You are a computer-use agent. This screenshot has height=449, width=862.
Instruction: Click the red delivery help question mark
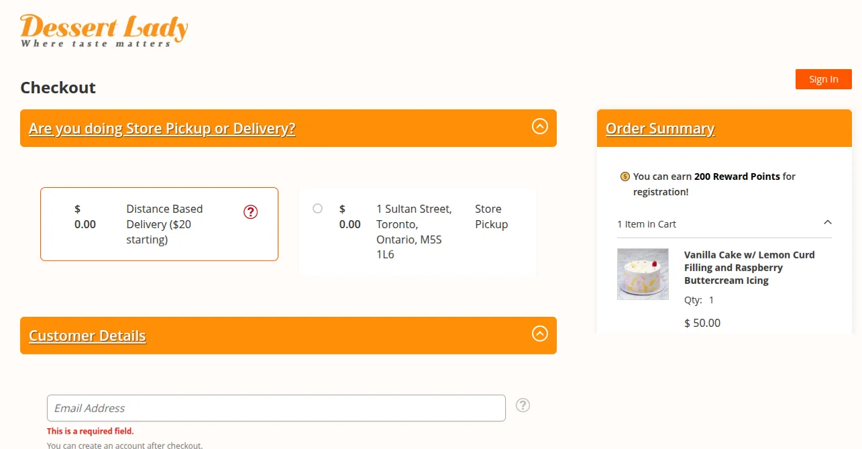pyautogui.click(x=250, y=212)
